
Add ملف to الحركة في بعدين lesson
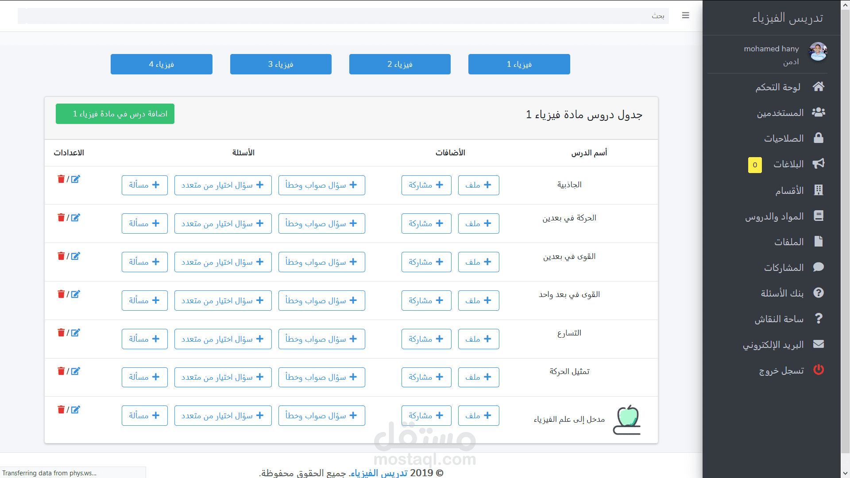478,224
